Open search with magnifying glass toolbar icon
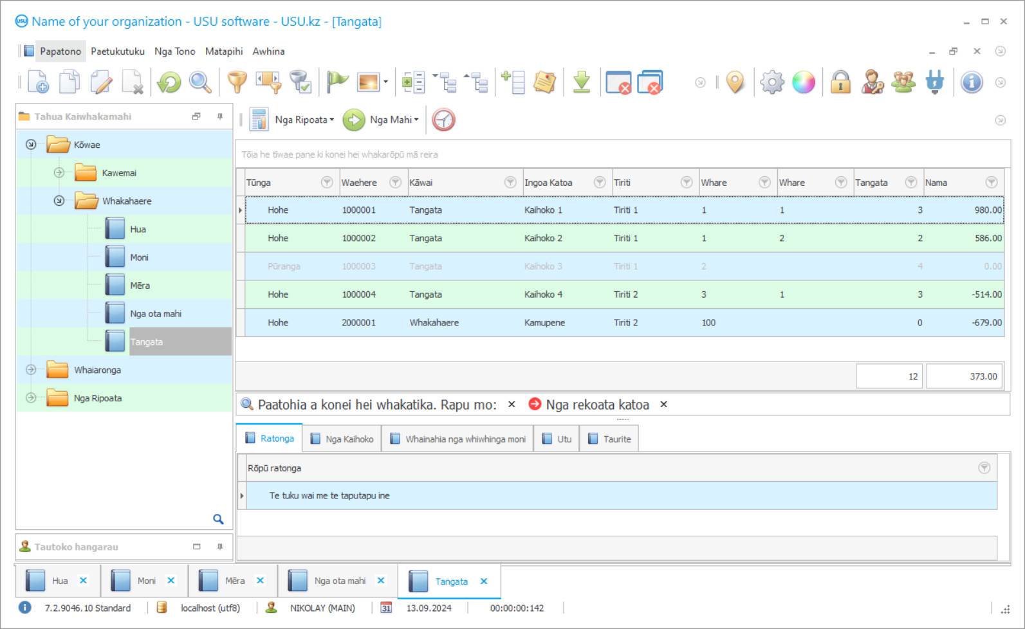1025x629 pixels. (200, 82)
